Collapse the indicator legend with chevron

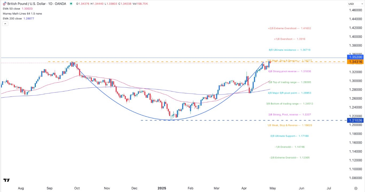(x=5, y=24)
